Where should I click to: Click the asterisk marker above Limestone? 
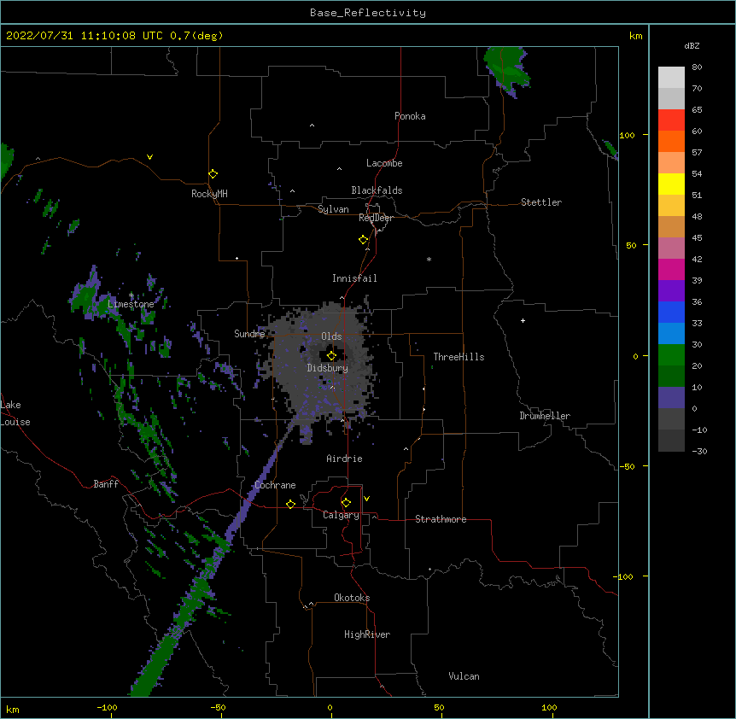(131, 295)
